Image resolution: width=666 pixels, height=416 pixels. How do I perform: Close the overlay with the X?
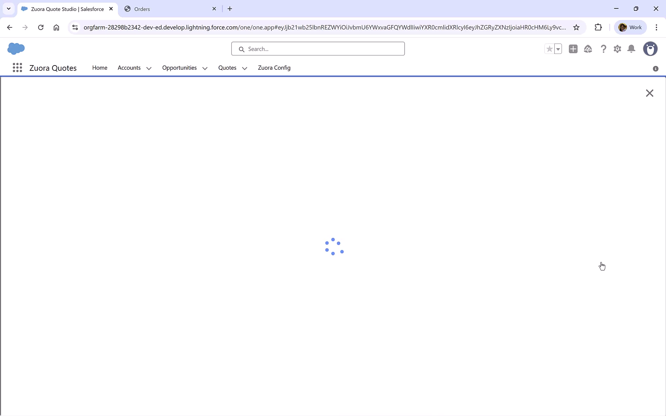(x=649, y=93)
